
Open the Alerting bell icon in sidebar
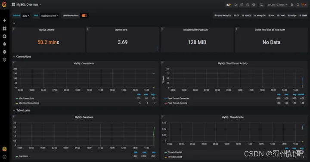coord(4,44)
